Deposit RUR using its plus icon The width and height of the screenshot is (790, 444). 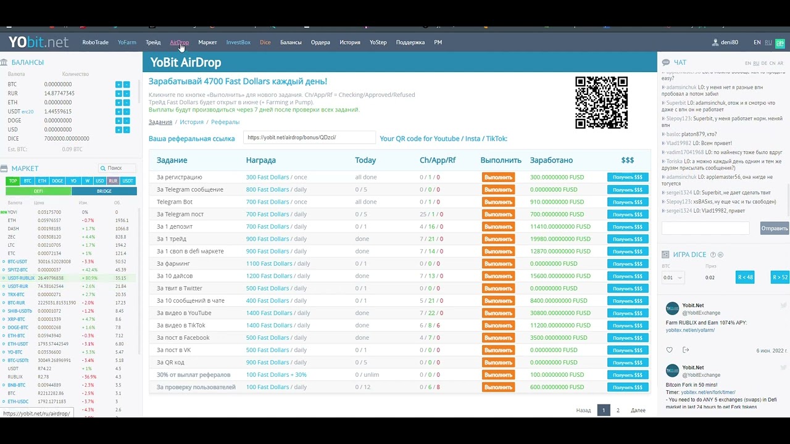click(x=118, y=94)
